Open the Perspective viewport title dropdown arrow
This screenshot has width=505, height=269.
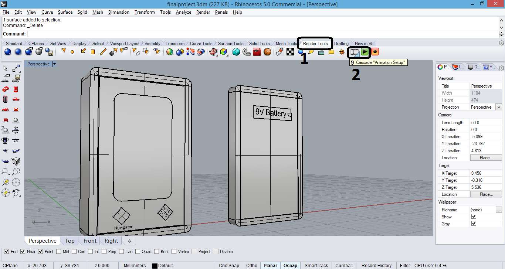coord(54,64)
